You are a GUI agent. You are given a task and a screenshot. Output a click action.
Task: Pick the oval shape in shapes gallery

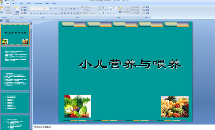click(x=114, y=8)
